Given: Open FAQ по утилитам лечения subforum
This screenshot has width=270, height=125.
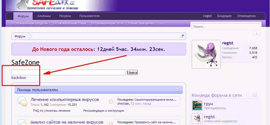Looking at the screenshot, I should 52,111.
